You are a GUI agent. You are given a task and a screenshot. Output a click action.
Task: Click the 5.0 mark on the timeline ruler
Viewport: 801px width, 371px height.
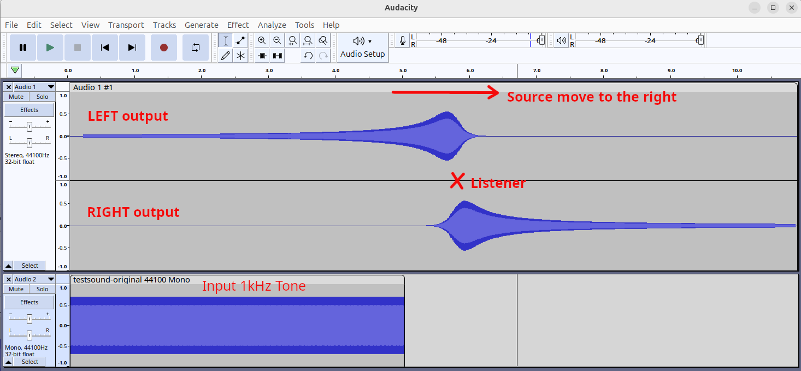(403, 70)
